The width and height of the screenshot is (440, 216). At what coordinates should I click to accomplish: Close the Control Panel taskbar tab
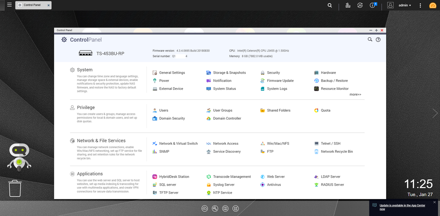pyautogui.click(x=48, y=5)
